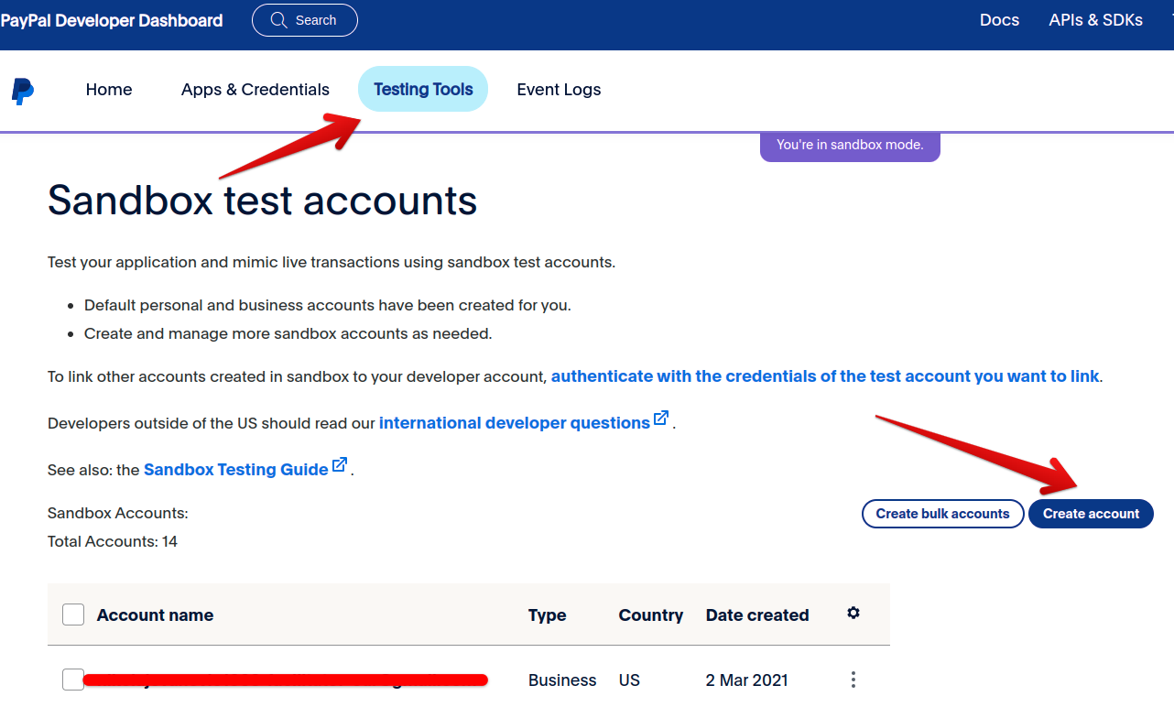Image resolution: width=1174 pixels, height=707 pixels.
Task: Click the external link icon after Sandbox Testing Guide
Action: click(340, 464)
